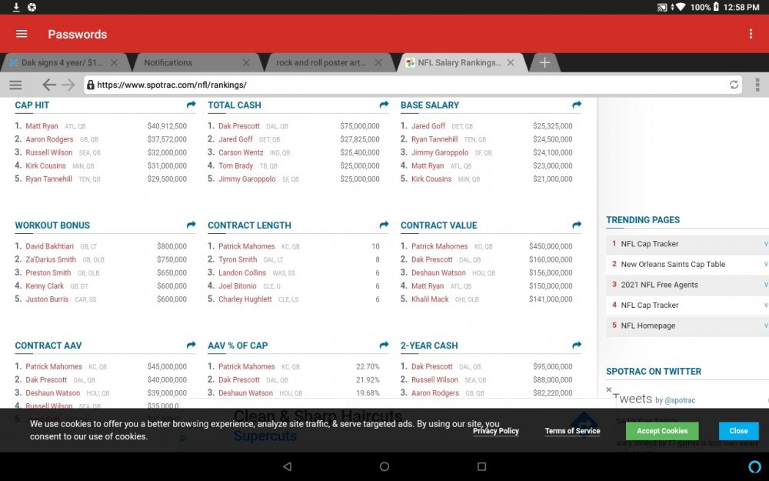Close the NFL Salary Rankings tab
769x481 pixels.
tap(511, 63)
